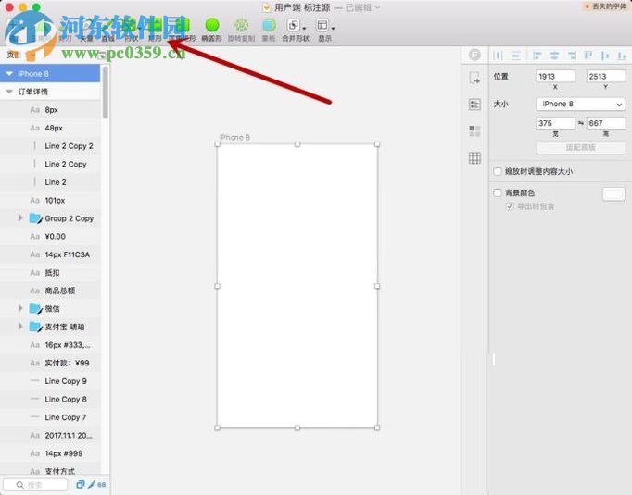The image size is (632, 495).
Task: Select the Line 2 Copy layer
Action: click(50, 164)
